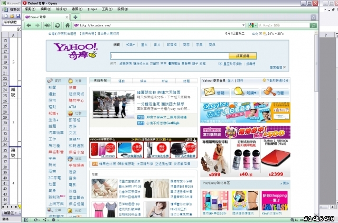Click the PayEasy 更多 link
338x223 pixels.
pos(285,183)
